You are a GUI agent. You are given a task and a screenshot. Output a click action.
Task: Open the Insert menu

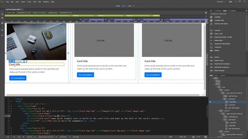[x=23, y=2]
